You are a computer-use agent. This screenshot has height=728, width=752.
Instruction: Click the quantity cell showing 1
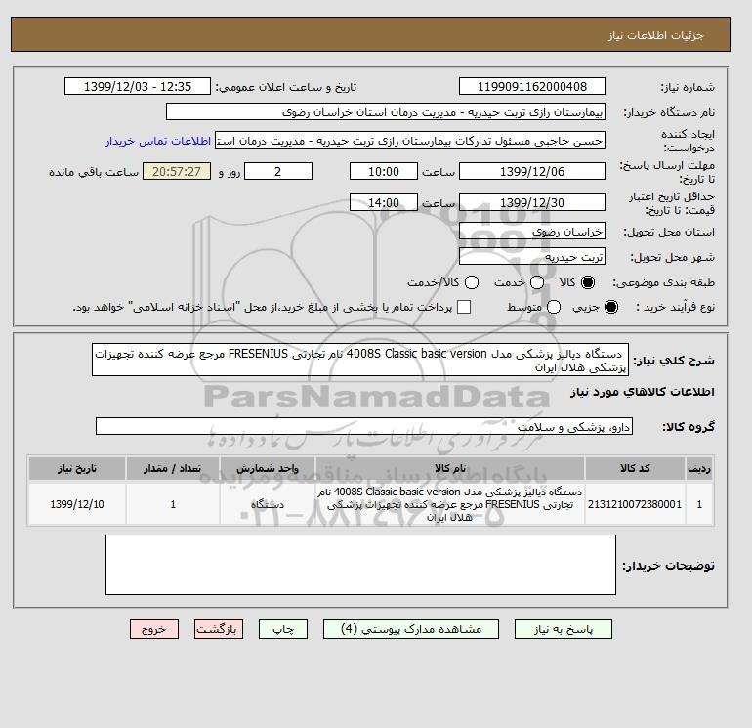click(x=173, y=504)
